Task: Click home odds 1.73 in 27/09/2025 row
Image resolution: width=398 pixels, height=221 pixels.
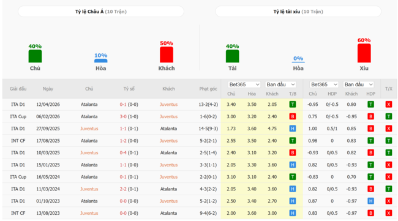Action: (231, 129)
